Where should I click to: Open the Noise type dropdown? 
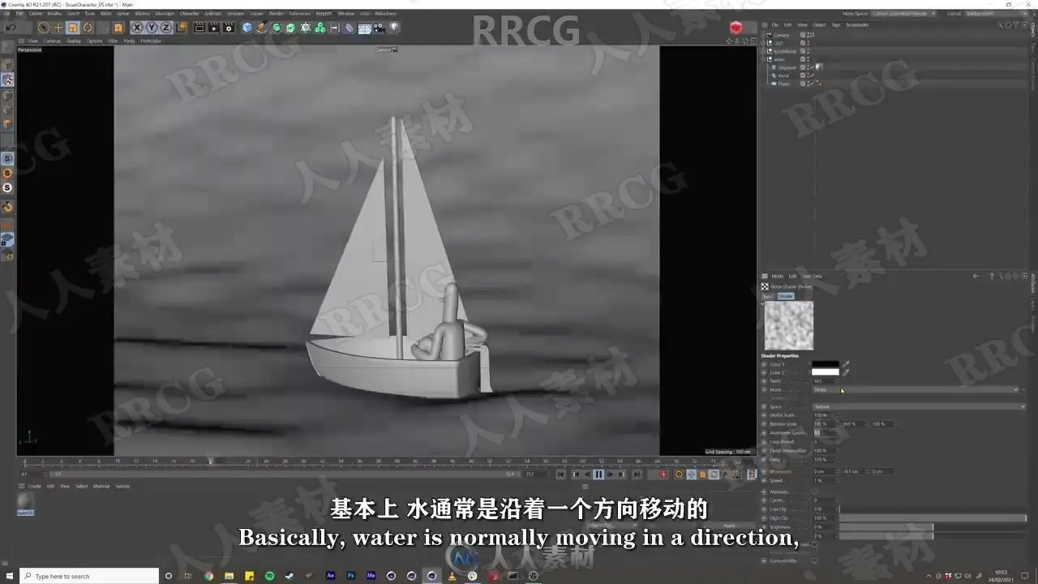[x=916, y=389]
